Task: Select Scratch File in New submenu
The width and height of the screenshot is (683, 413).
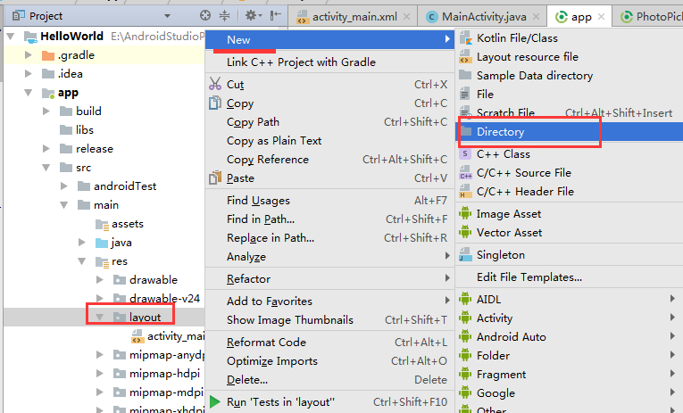Action: click(570, 112)
